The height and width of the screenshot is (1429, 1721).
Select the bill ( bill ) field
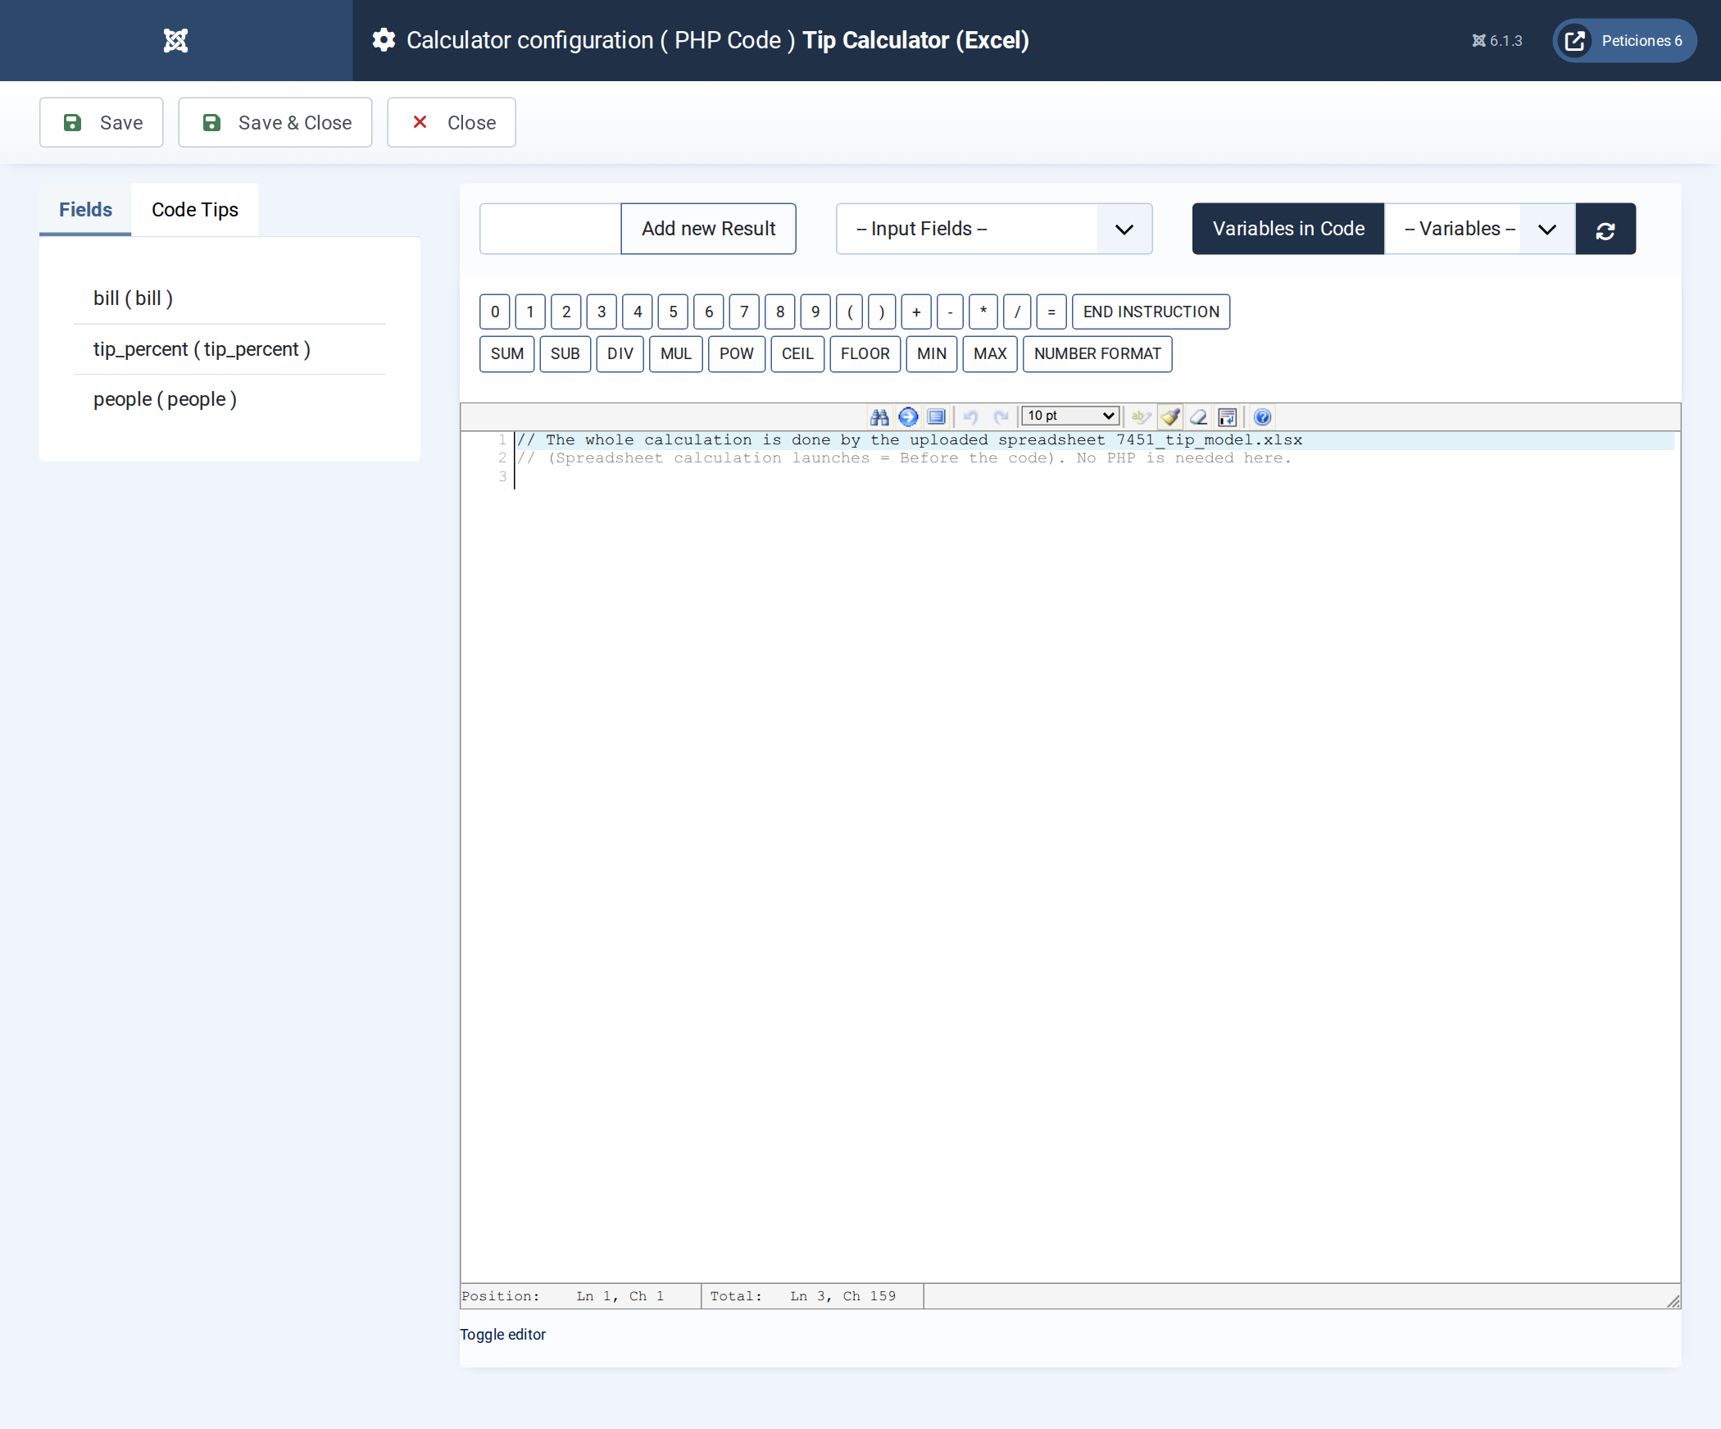tap(229, 298)
